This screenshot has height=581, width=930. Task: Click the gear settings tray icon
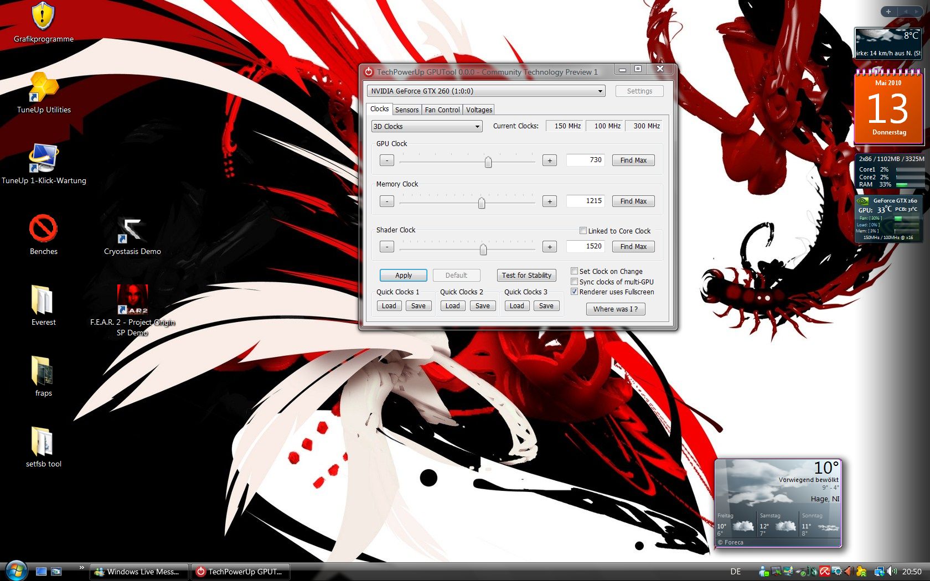[837, 572]
